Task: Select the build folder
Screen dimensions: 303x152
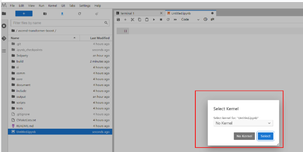Action: [60, 62]
